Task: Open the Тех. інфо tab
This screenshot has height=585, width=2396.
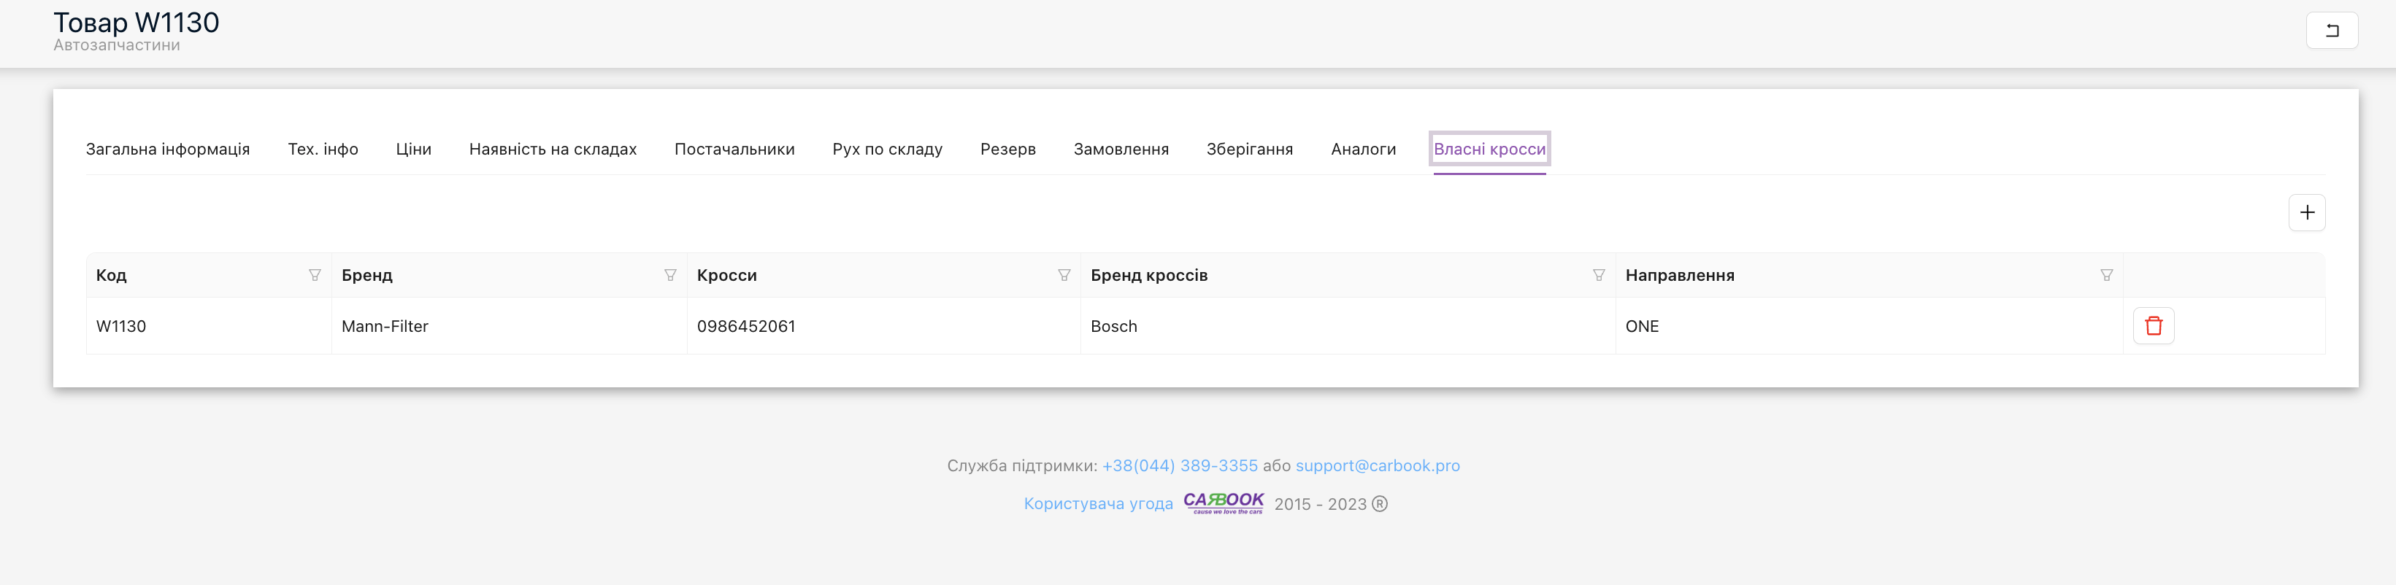Action: coord(323,149)
